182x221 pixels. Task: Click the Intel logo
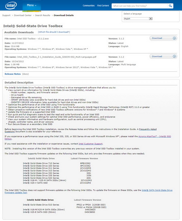(11, 6)
